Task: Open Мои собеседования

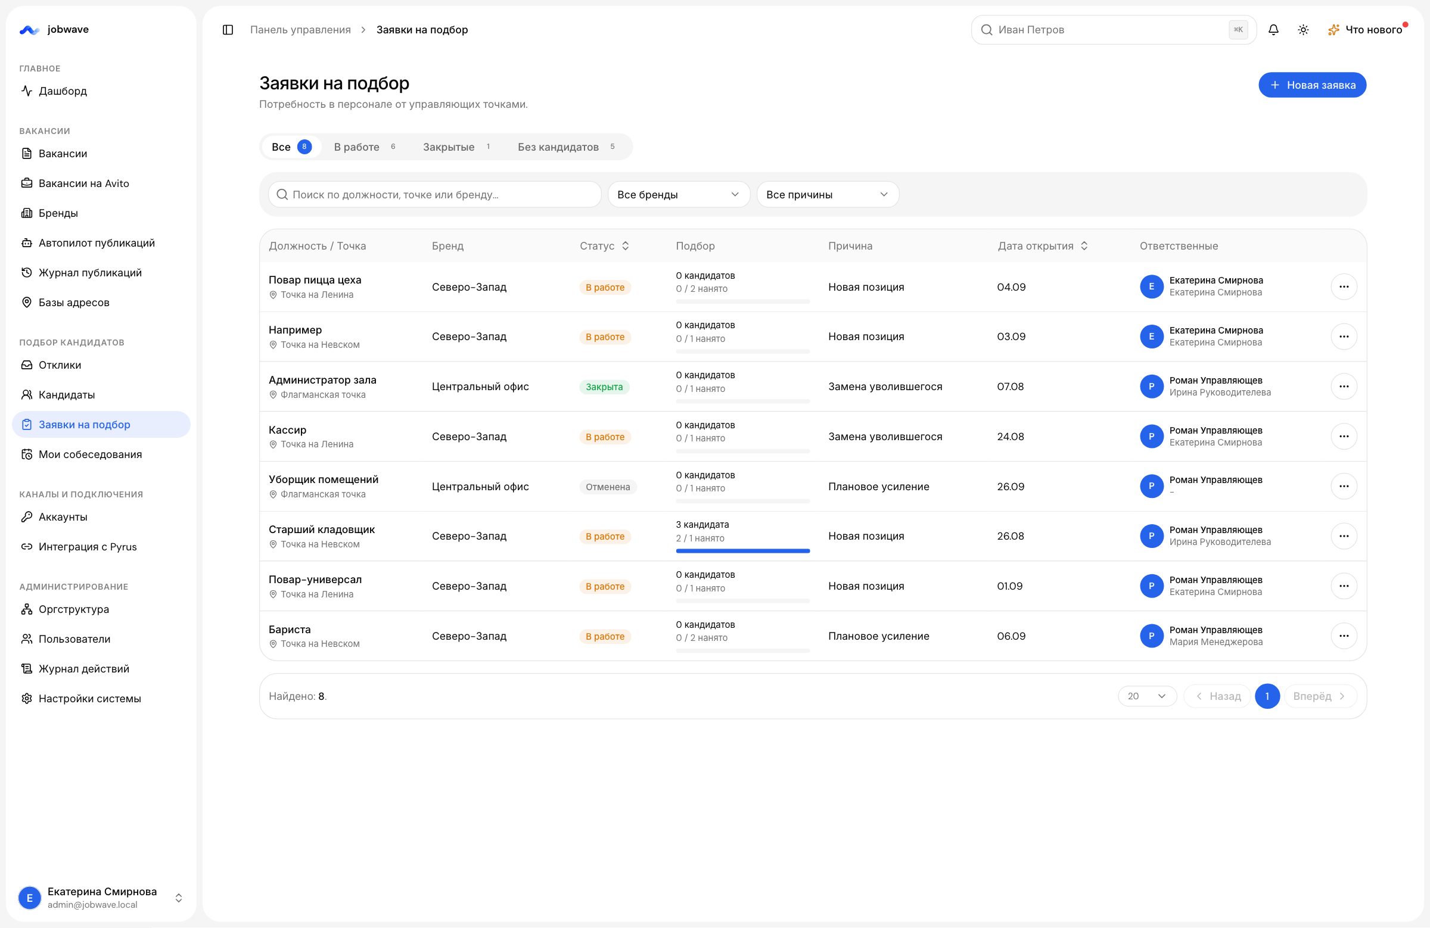Action: point(101,454)
